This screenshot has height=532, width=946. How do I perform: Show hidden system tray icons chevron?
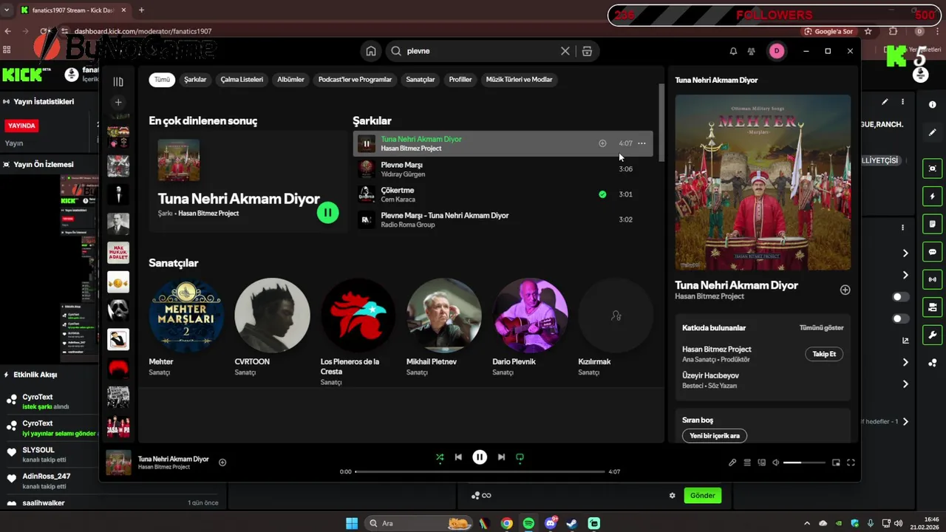[x=806, y=523]
